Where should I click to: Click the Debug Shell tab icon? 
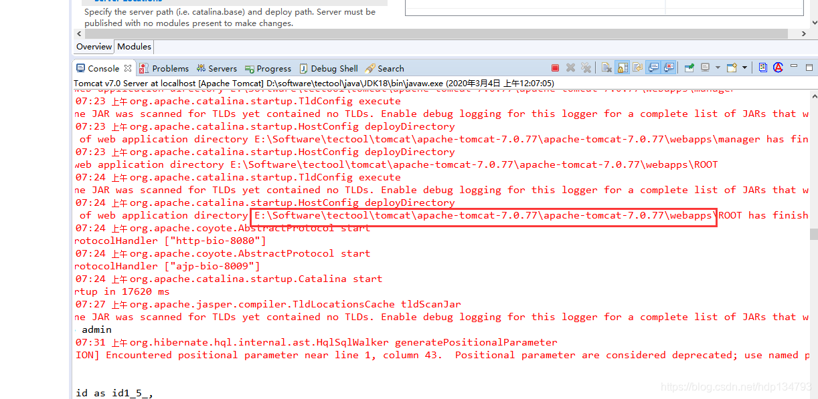click(x=304, y=68)
